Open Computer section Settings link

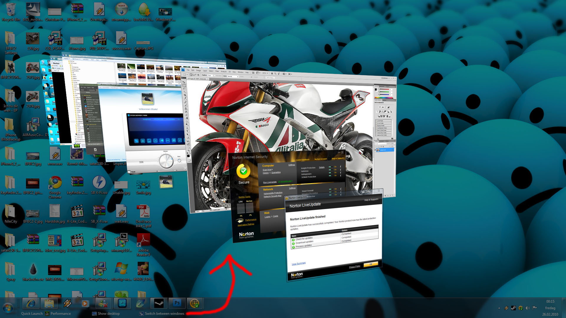pos(292,165)
